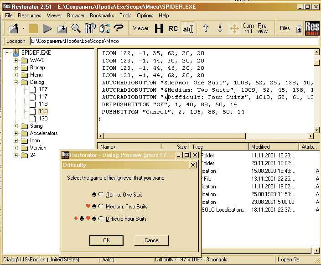Viewport: 321px width, 265px height.
Task: Click the move resource up arrow icon
Action: click(206, 28)
